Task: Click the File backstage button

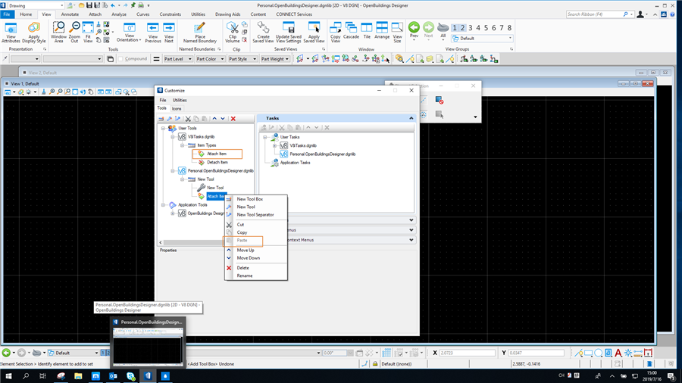Action: (x=7, y=14)
